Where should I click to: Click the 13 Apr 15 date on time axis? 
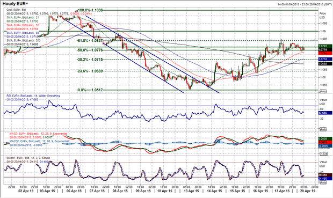click(191, 191)
